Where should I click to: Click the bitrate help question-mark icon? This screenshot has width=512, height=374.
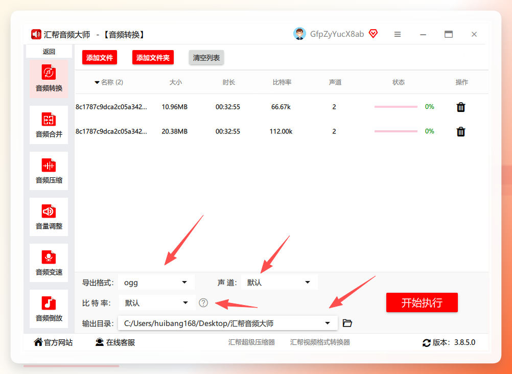pyautogui.click(x=203, y=303)
